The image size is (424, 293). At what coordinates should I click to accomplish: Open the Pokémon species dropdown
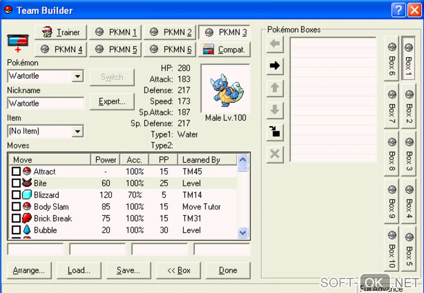[78, 76]
